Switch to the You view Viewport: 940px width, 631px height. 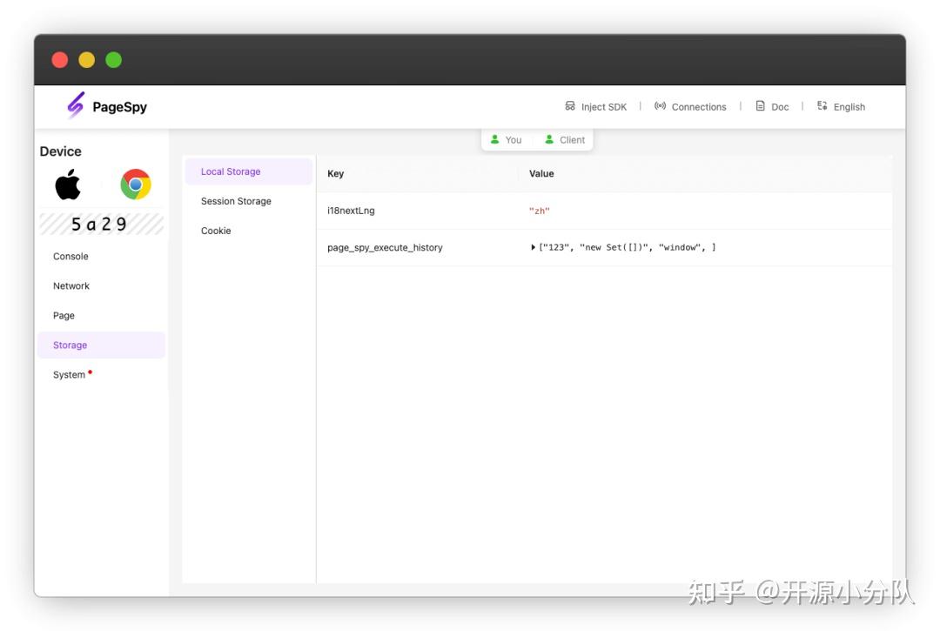point(507,138)
